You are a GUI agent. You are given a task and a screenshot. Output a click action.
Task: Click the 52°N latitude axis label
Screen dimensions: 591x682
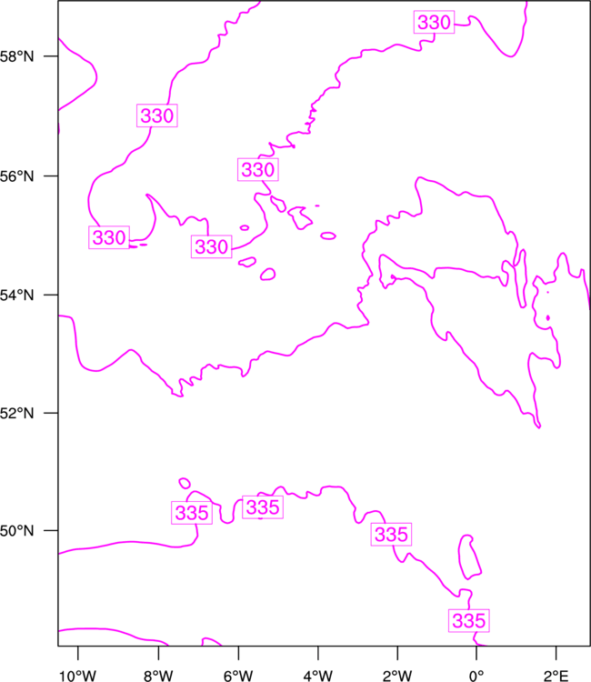[x=16, y=413]
